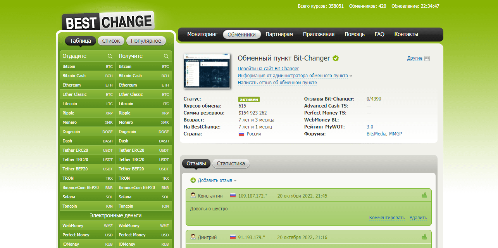Click user avatar icon next to Дмитрий
This screenshot has width=498, height=248.
[x=193, y=237]
